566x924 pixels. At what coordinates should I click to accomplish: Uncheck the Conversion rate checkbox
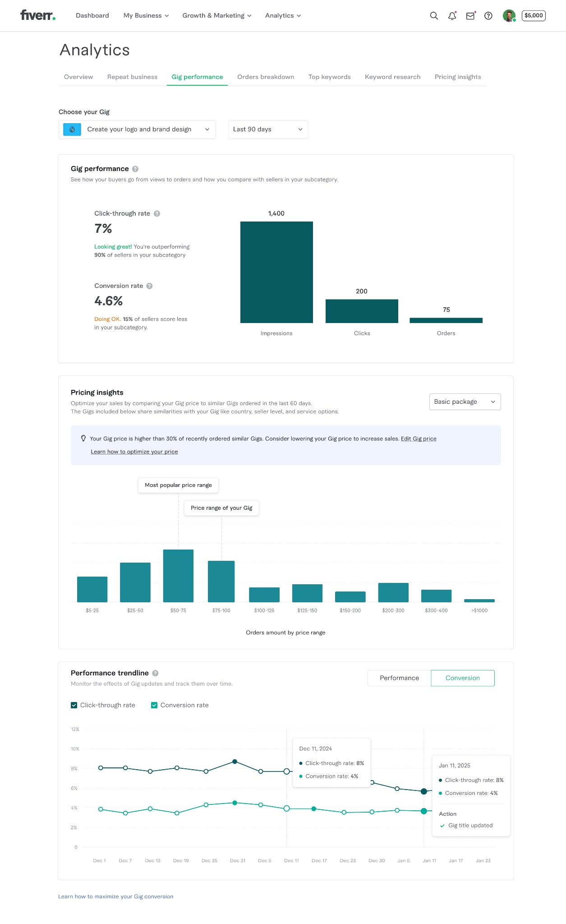pyautogui.click(x=154, y=705)
